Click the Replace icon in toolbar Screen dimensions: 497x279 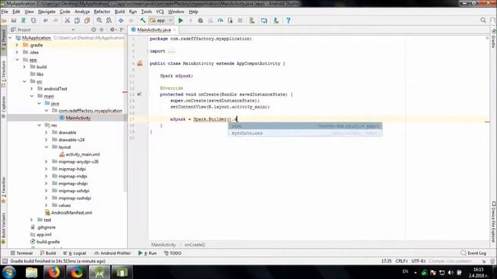point(109,21)
